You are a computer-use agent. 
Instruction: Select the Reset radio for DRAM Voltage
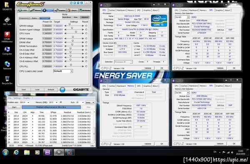(x=86, y=39)
